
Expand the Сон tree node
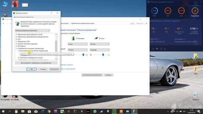(x=16, y=39)
